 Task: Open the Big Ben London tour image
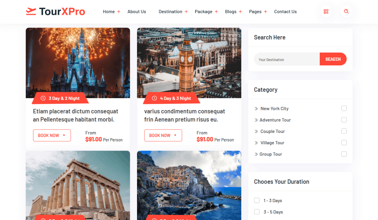pos(189,63)
